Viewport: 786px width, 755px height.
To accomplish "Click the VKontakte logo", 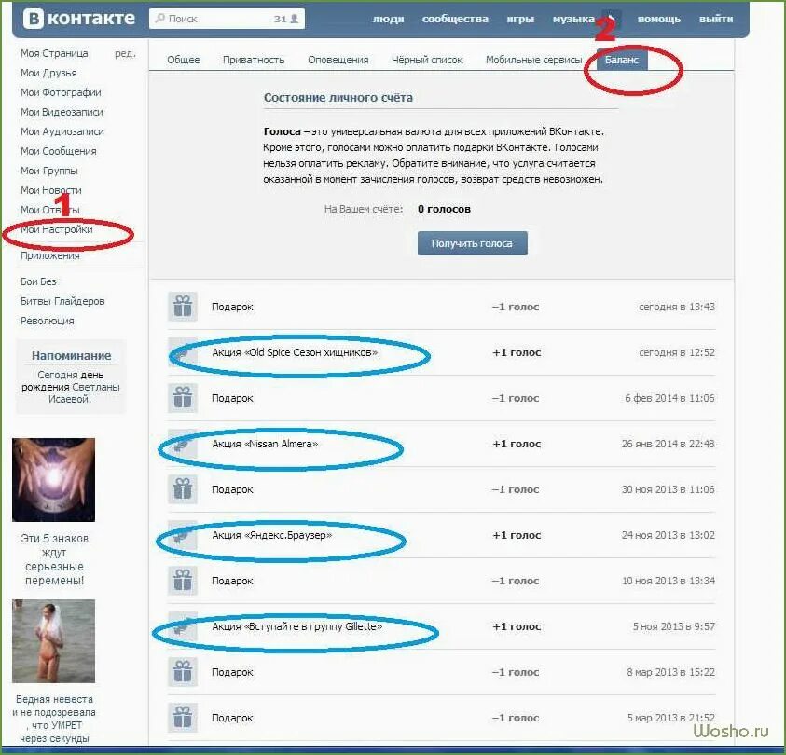I will click(79, 19).
